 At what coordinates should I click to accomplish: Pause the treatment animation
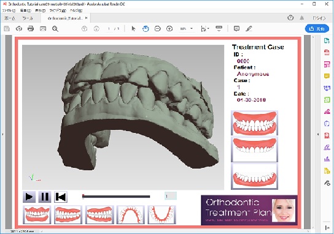pyautogui.click(x=45, y=197)
